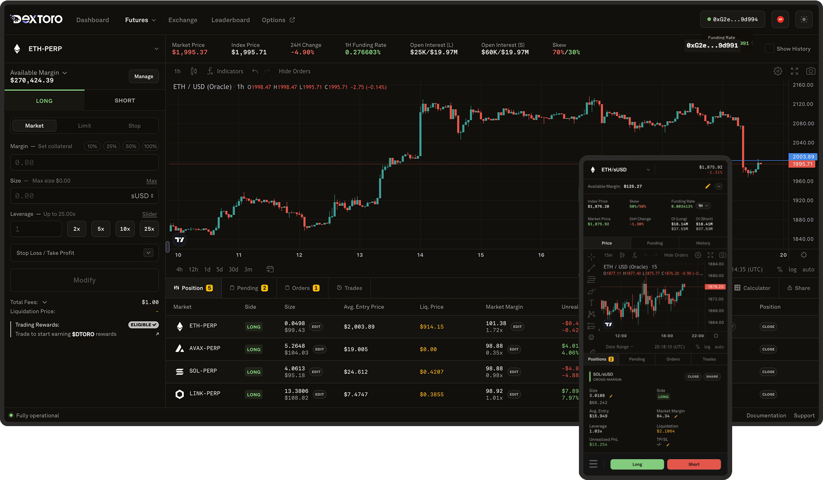Expand the Available Margin chevron

(x=65, y=73)
